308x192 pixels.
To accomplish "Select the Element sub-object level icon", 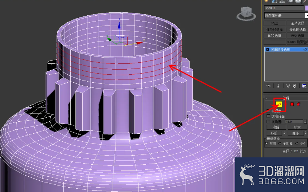I will pos(299,104).
